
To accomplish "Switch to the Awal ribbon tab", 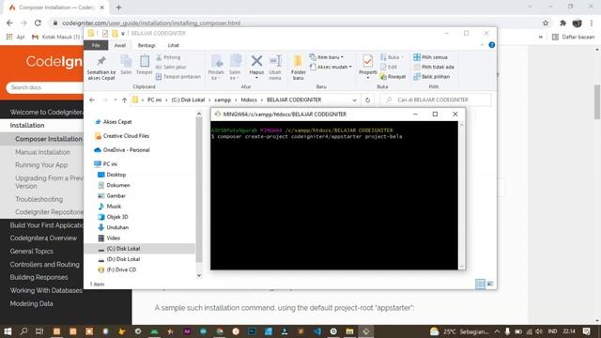I will [x=120, y=45].
